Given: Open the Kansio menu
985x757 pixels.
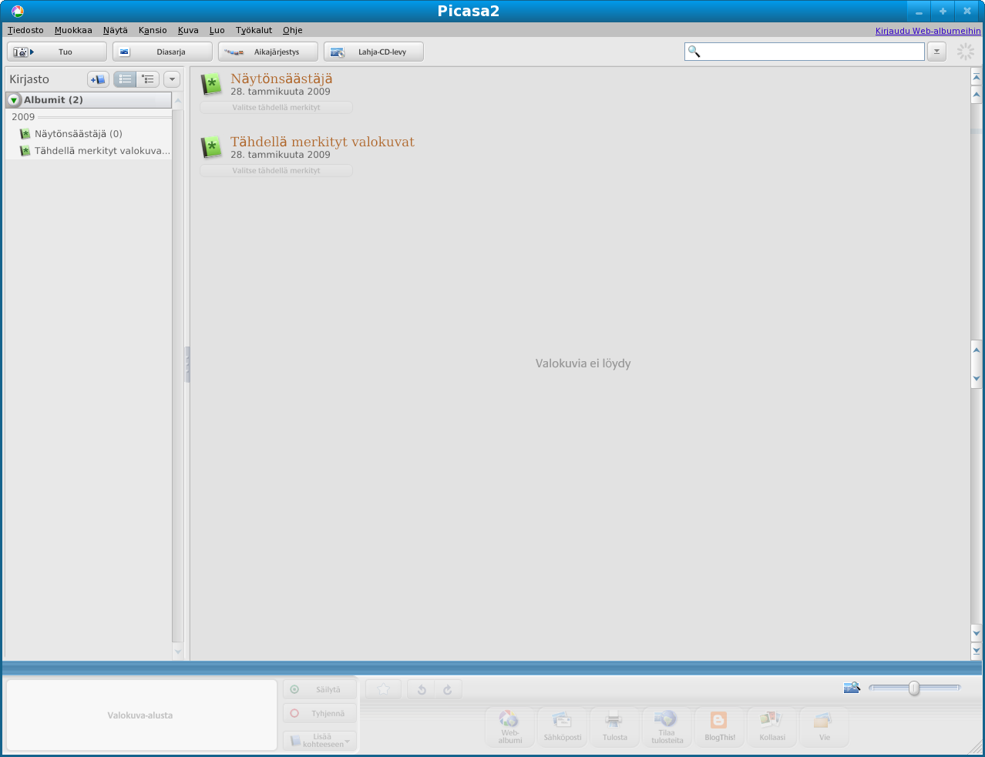Looking at the screenshot, I should (153, 30).
